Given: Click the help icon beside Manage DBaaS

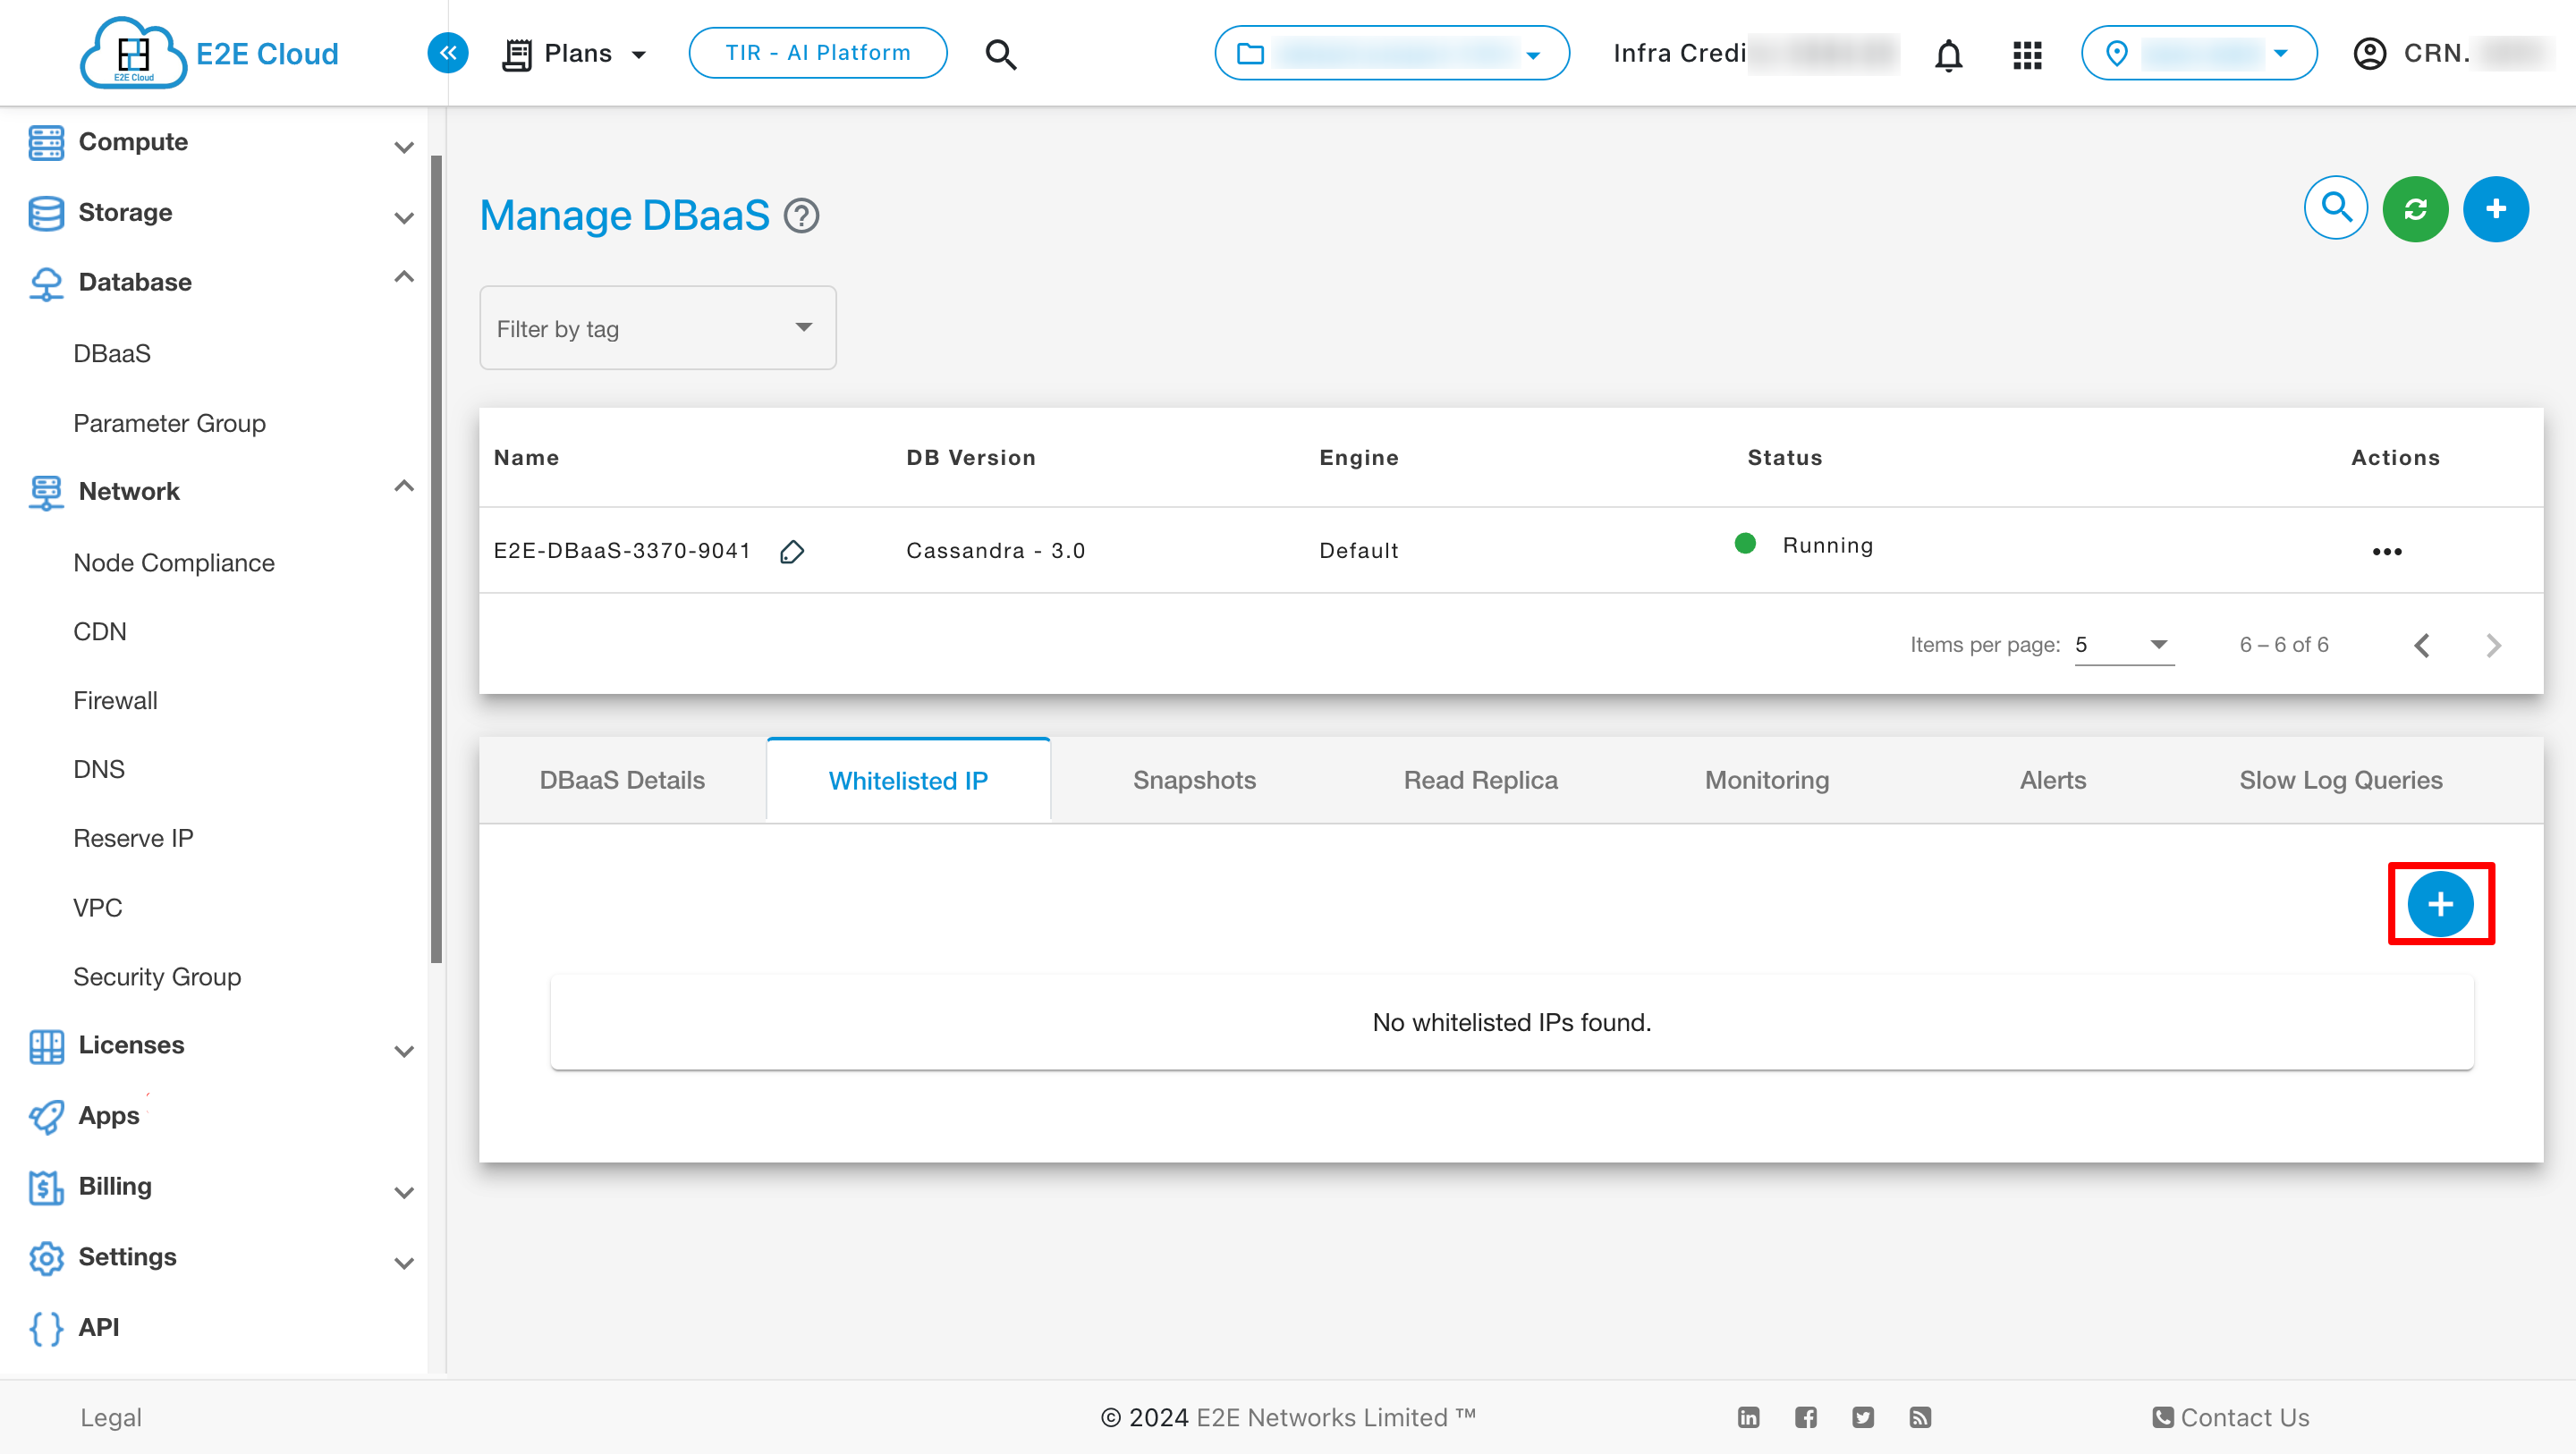Looking at the screenshot, I should coord(801,216).
